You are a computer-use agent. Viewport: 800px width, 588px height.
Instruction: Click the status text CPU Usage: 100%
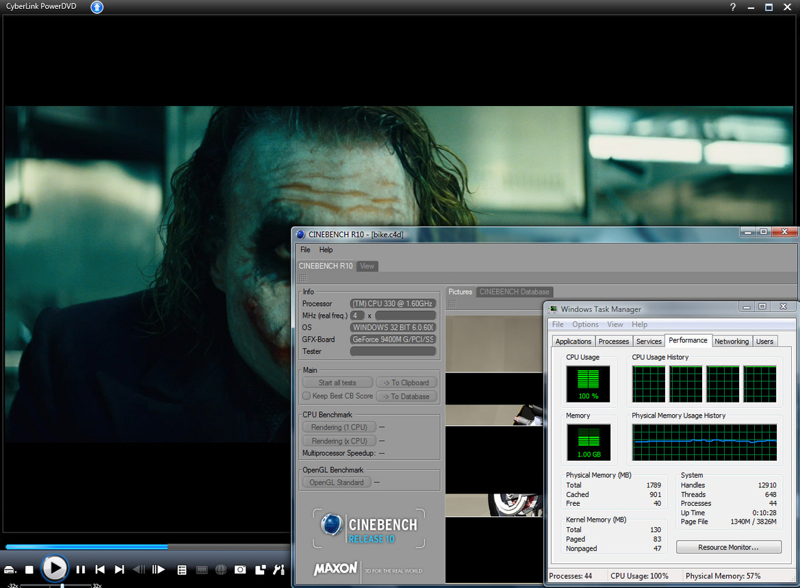point(639,576)
